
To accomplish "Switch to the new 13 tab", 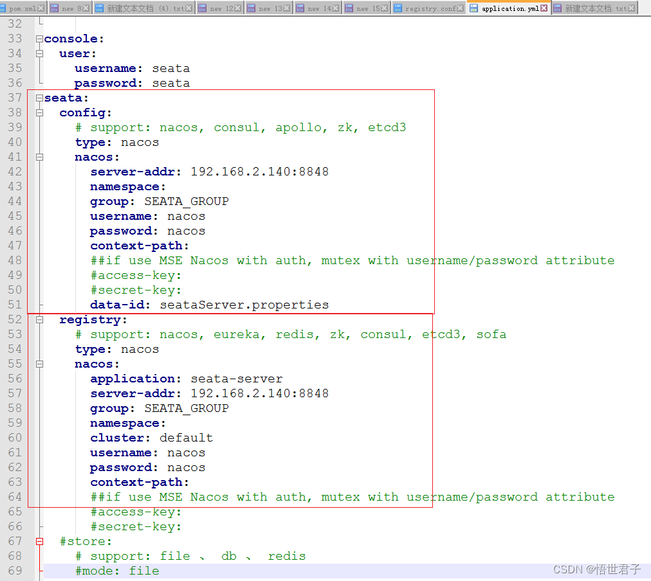I will [269, 8].
